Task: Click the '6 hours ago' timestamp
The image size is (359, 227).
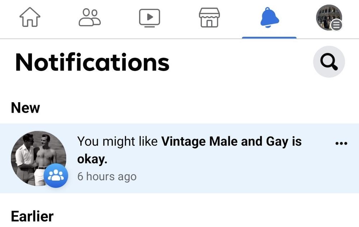Action: click(x=107, y=176)
